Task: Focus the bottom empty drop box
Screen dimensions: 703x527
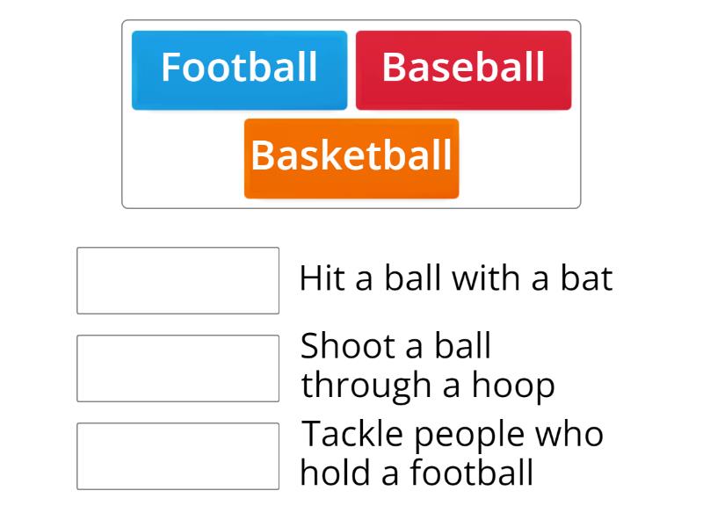Action: 178,456
